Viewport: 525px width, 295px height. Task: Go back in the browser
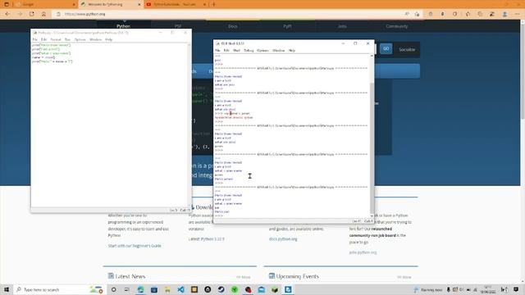(x=7, y=14)
